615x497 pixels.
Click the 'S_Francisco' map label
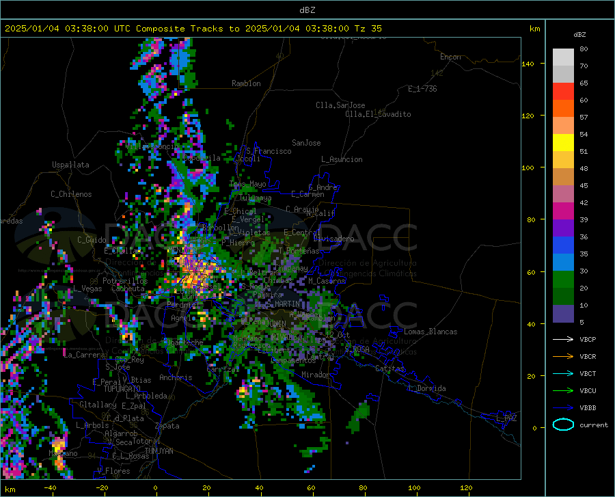point(269,151)
